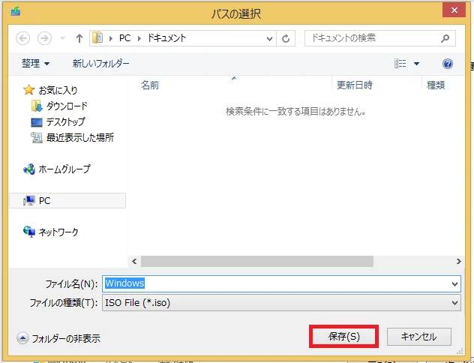This screenshot has height=363, width=474.
Task: Expand the ファイル名 dropdown arrow
Action: point(454,284)
